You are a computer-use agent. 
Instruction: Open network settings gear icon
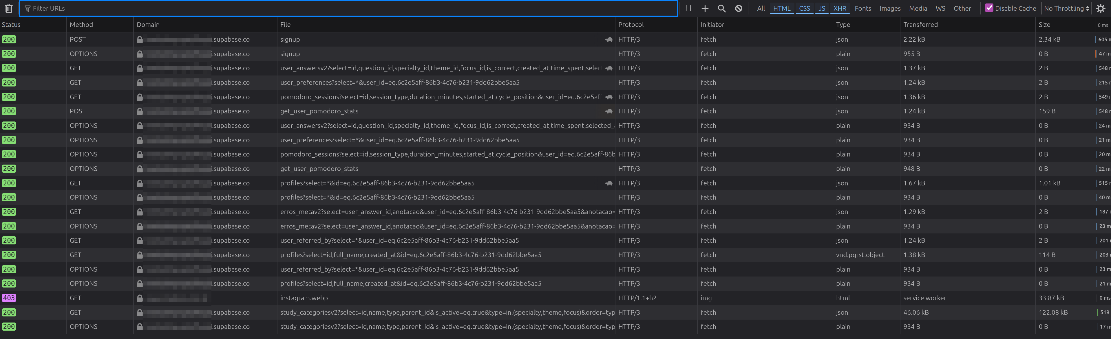click(1100, 9)
